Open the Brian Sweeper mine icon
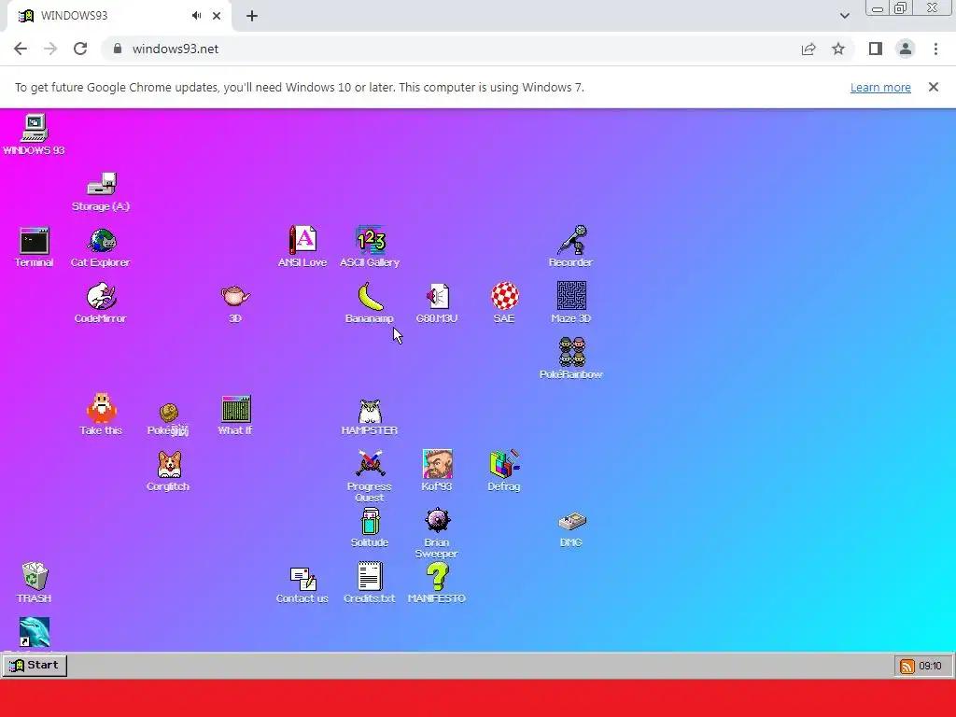Image resolution: width=956 pixels, height=717 pixels. tap(437, 521)
